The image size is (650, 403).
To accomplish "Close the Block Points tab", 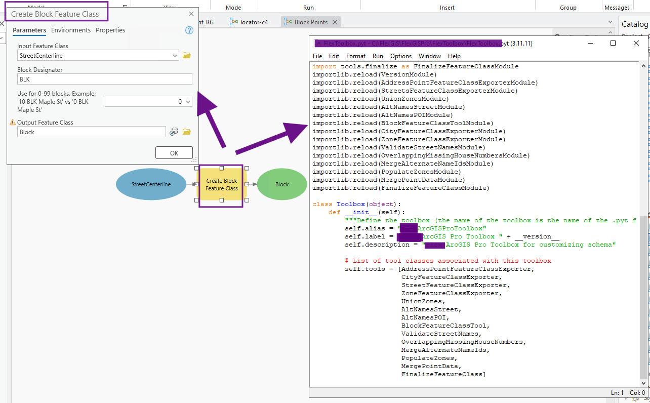I will (334, 22).
